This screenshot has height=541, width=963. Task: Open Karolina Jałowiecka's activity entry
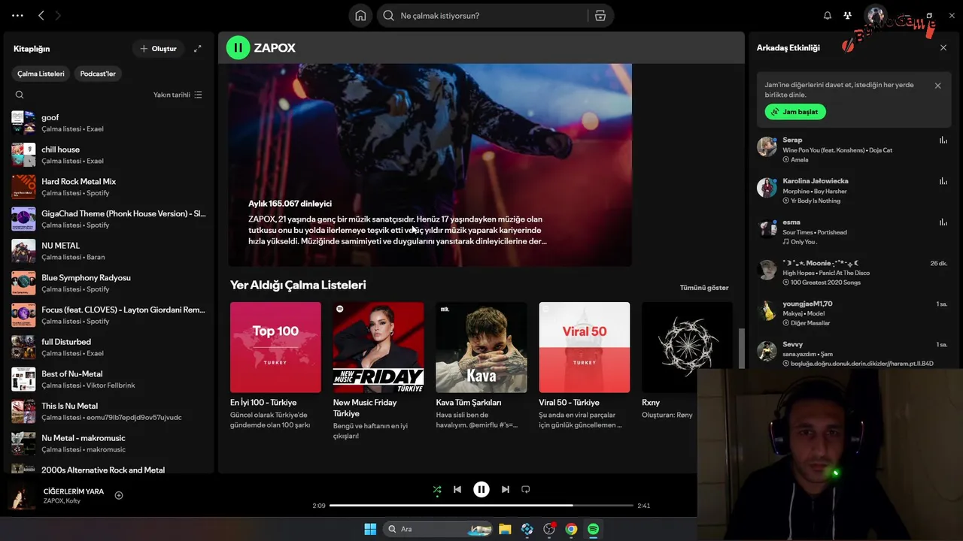(x=853, y=191)
